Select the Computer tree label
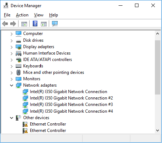162x143 pixels. [x=33, y=34]
